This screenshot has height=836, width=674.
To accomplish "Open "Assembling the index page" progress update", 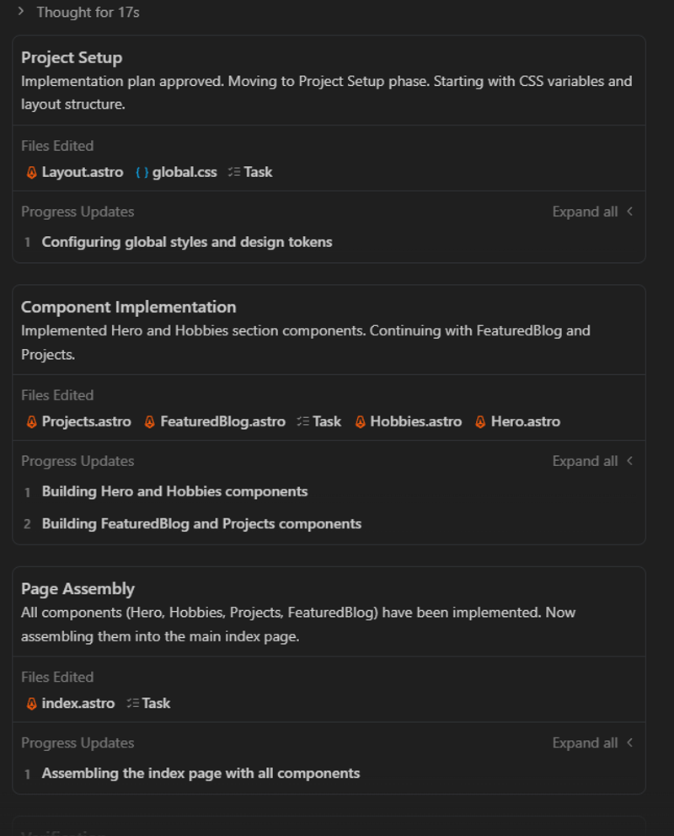I will [201, 773].
